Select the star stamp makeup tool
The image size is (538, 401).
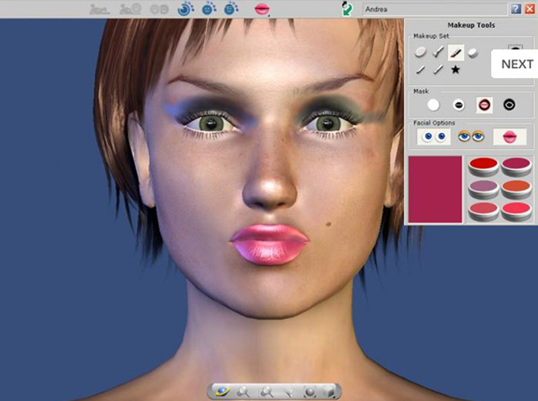pyautogui.click(x=455, y=70)
